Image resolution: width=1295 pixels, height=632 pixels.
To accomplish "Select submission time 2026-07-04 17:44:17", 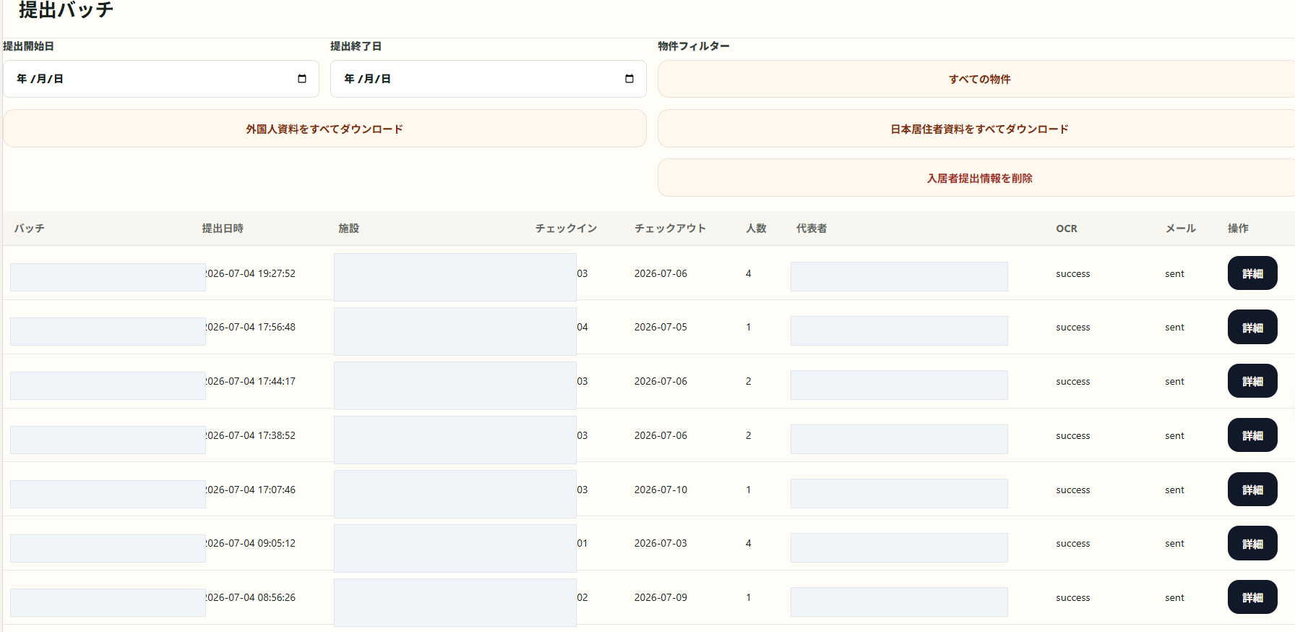I will (251, 381).
